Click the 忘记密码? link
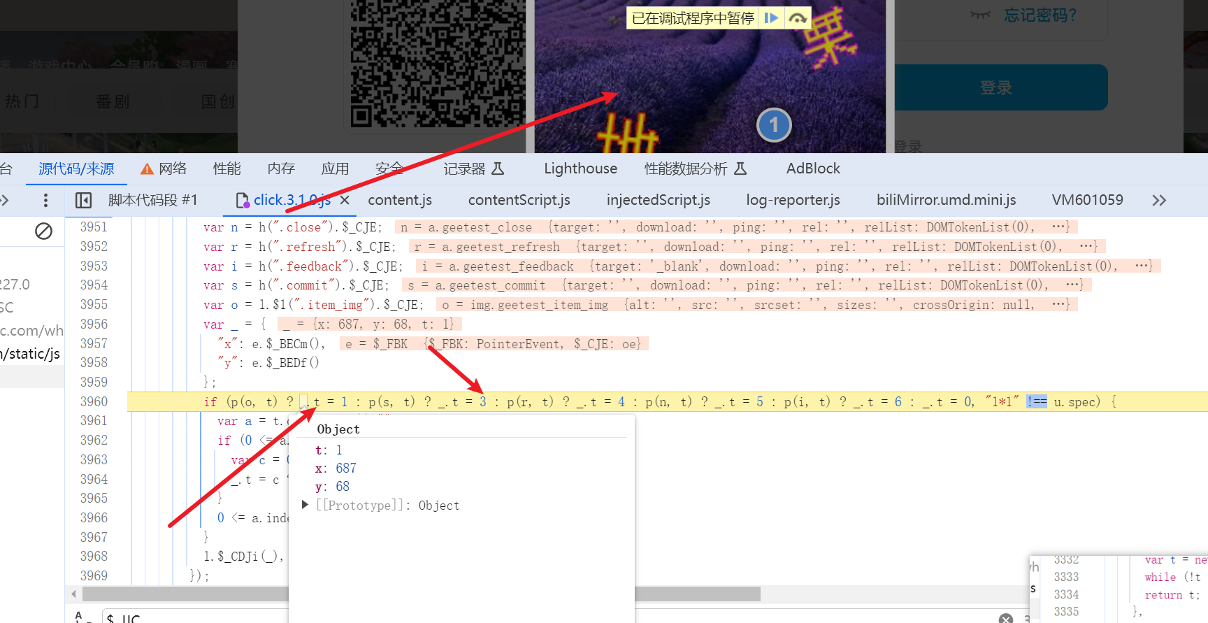 (x=1040, y=15)
